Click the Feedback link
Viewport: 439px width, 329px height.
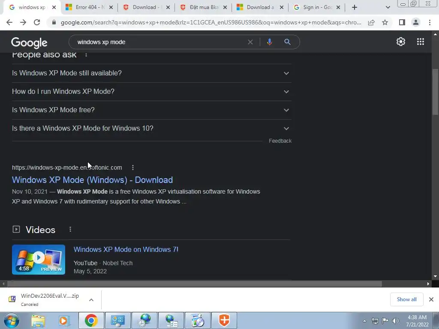click(280, 141)
